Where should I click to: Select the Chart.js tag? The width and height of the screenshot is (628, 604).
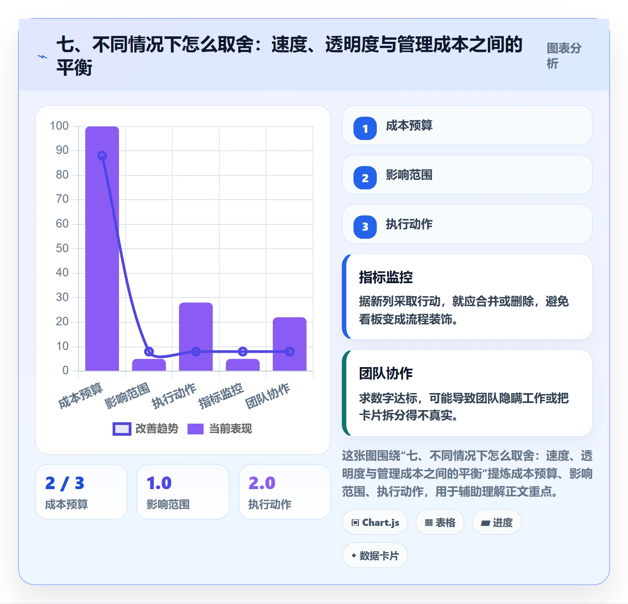[x=375, y=522]
